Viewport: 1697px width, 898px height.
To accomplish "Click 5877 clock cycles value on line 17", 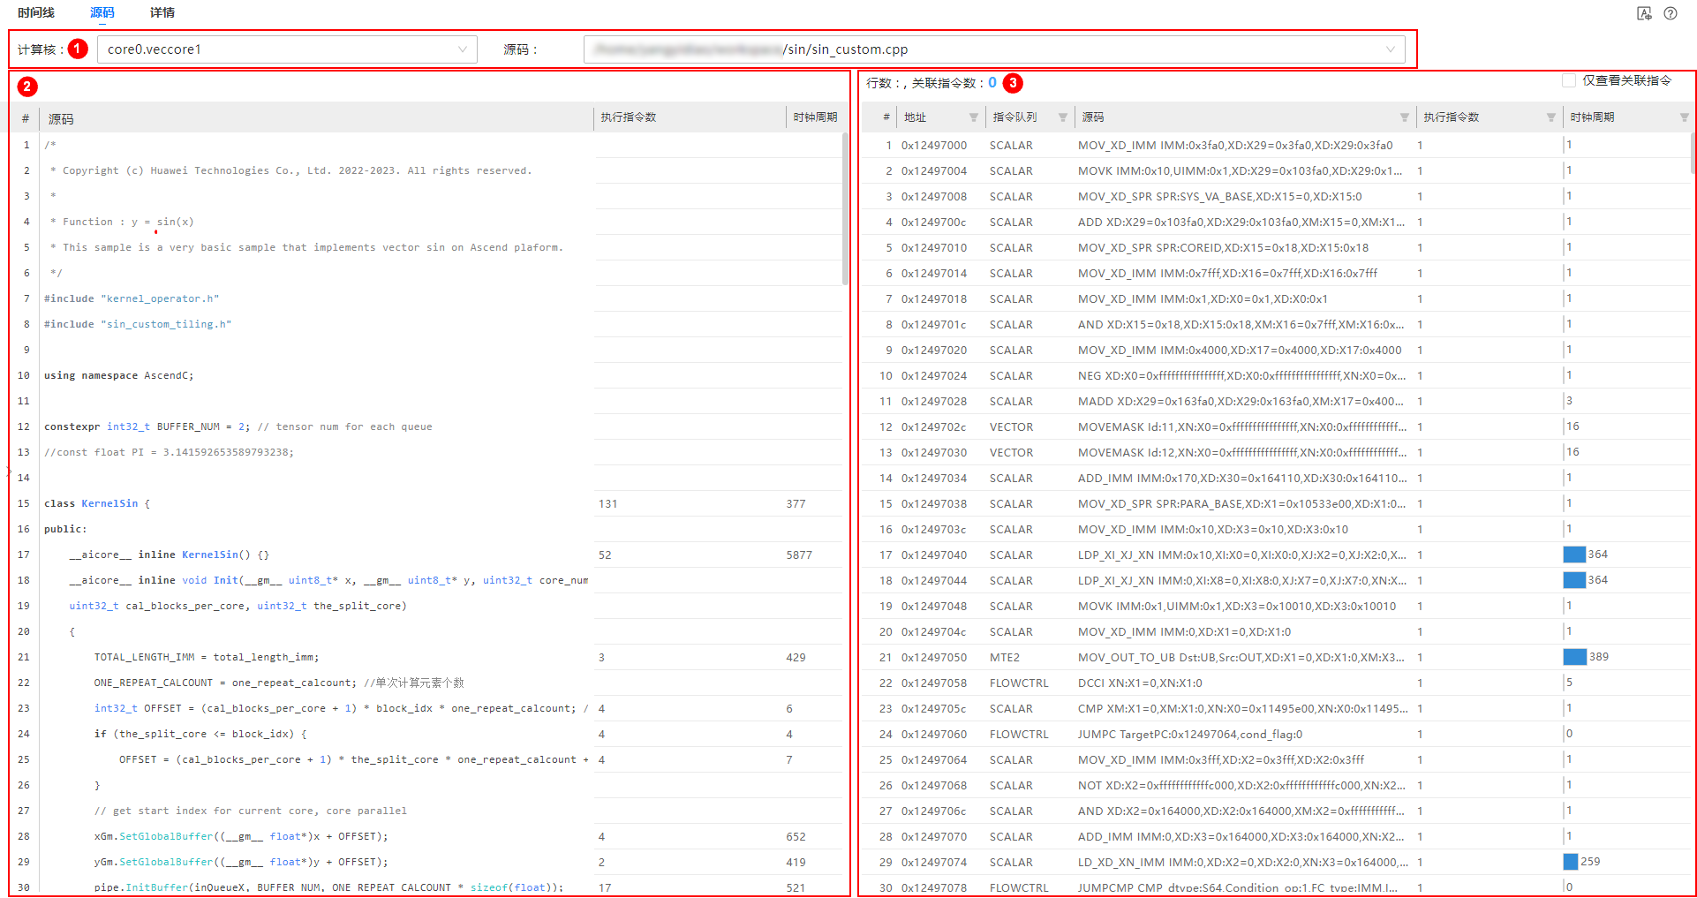I will (x=798, y=555).
